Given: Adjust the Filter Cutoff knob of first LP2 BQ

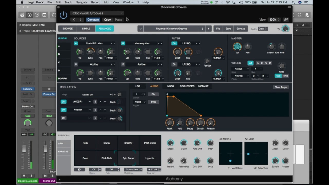Looking at the screenshot, I should (177, 52).
